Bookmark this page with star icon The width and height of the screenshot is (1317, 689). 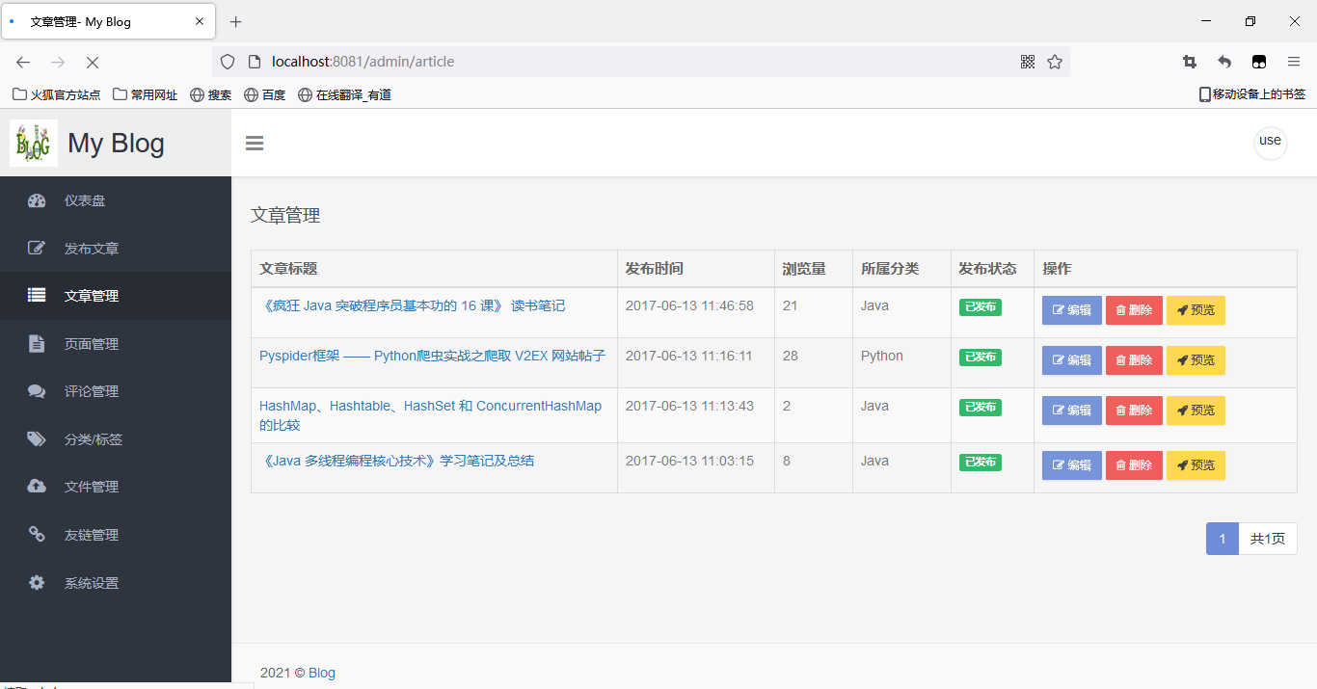point(1055,62)
